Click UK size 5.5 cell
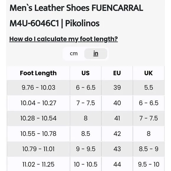 [149, 88]
